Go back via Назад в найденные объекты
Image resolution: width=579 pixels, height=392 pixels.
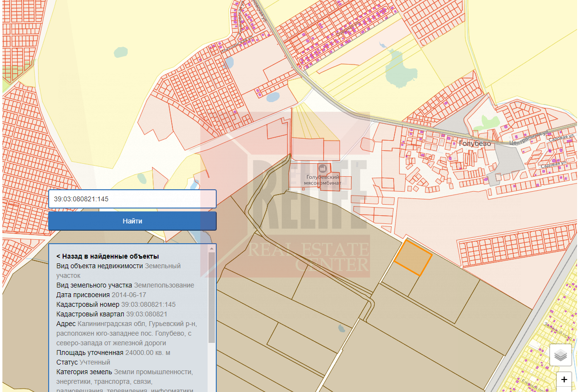[x=107, y=256]
